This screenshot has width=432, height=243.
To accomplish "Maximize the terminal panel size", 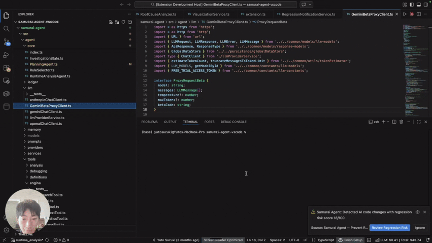I will [419, 122].
